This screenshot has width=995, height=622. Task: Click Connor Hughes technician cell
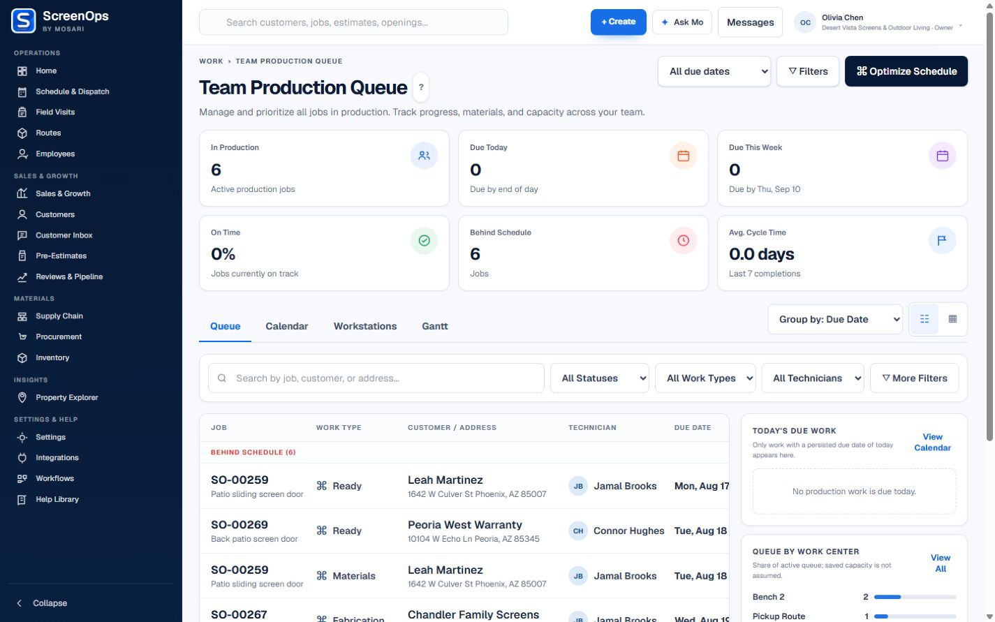pyautogui.click(x=617, y=531)
